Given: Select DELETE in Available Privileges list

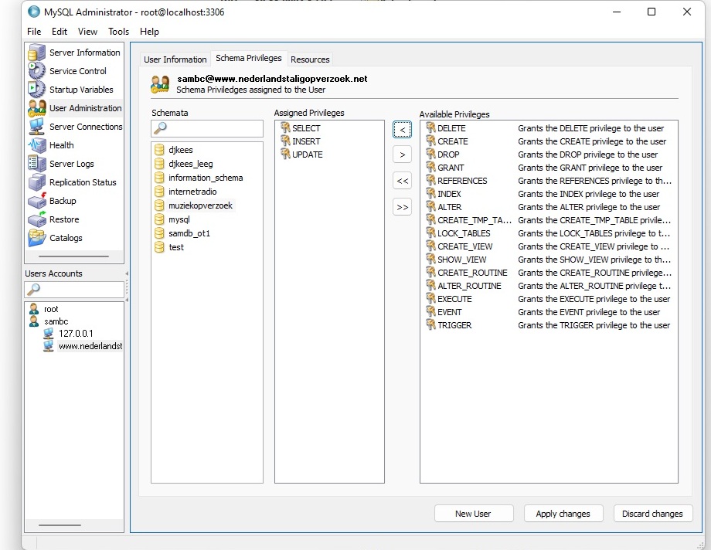Looking at the screenshot, I should pyautogui.click(x=451, y=128).
